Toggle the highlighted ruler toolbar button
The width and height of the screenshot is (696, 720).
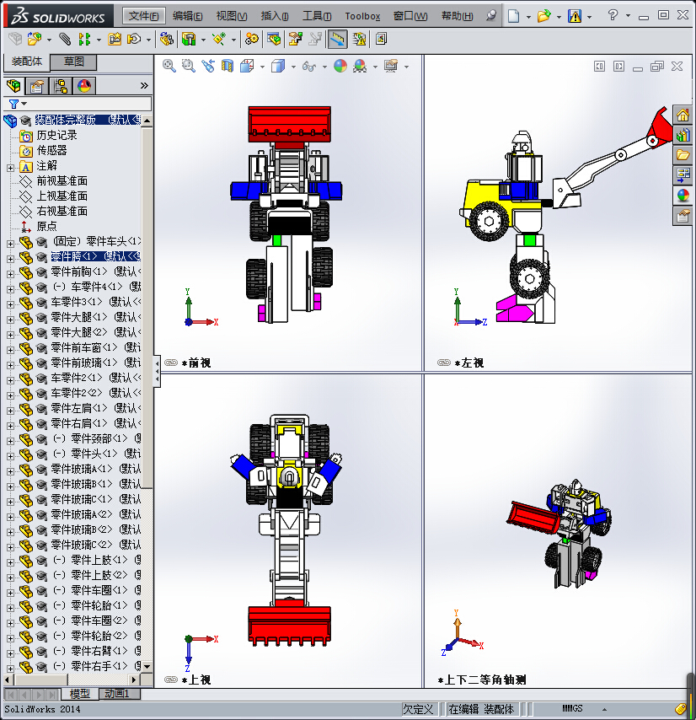point(337,39)
